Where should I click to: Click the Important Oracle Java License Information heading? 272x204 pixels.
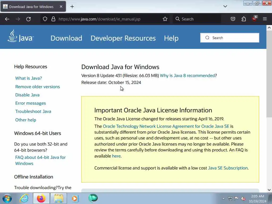pos(153,110)
